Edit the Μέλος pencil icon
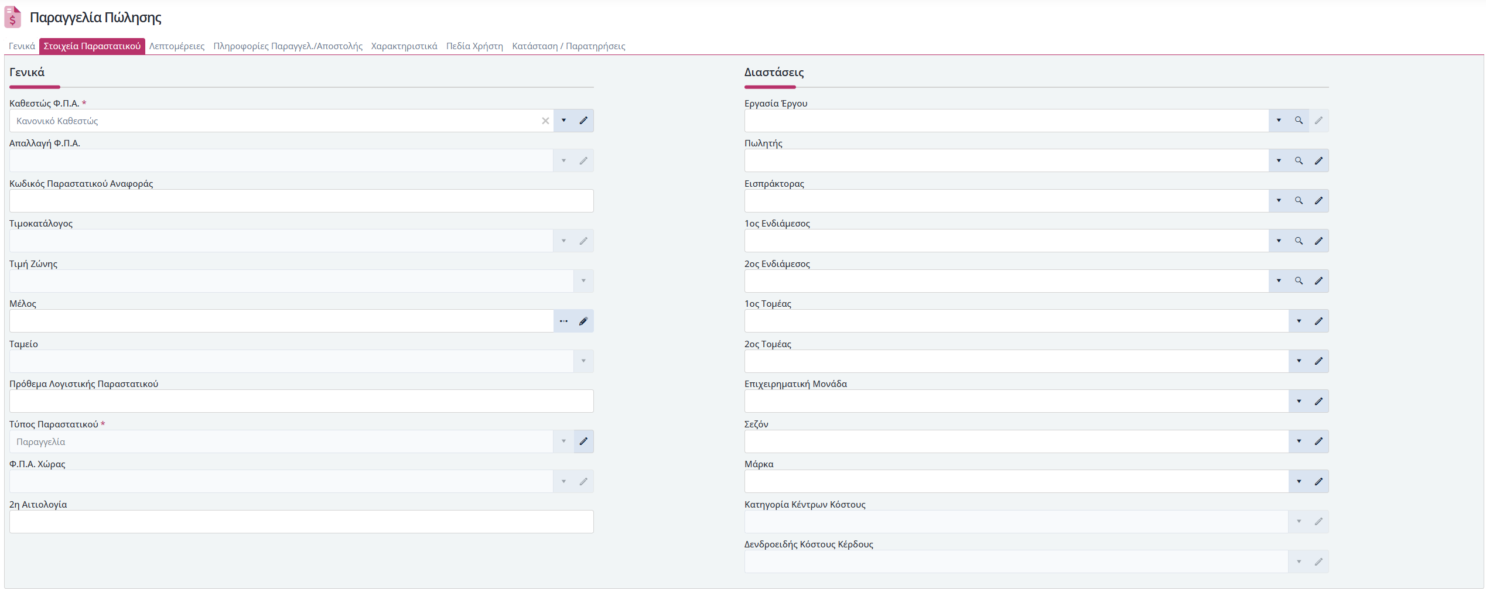 click(x=583, y=321)
